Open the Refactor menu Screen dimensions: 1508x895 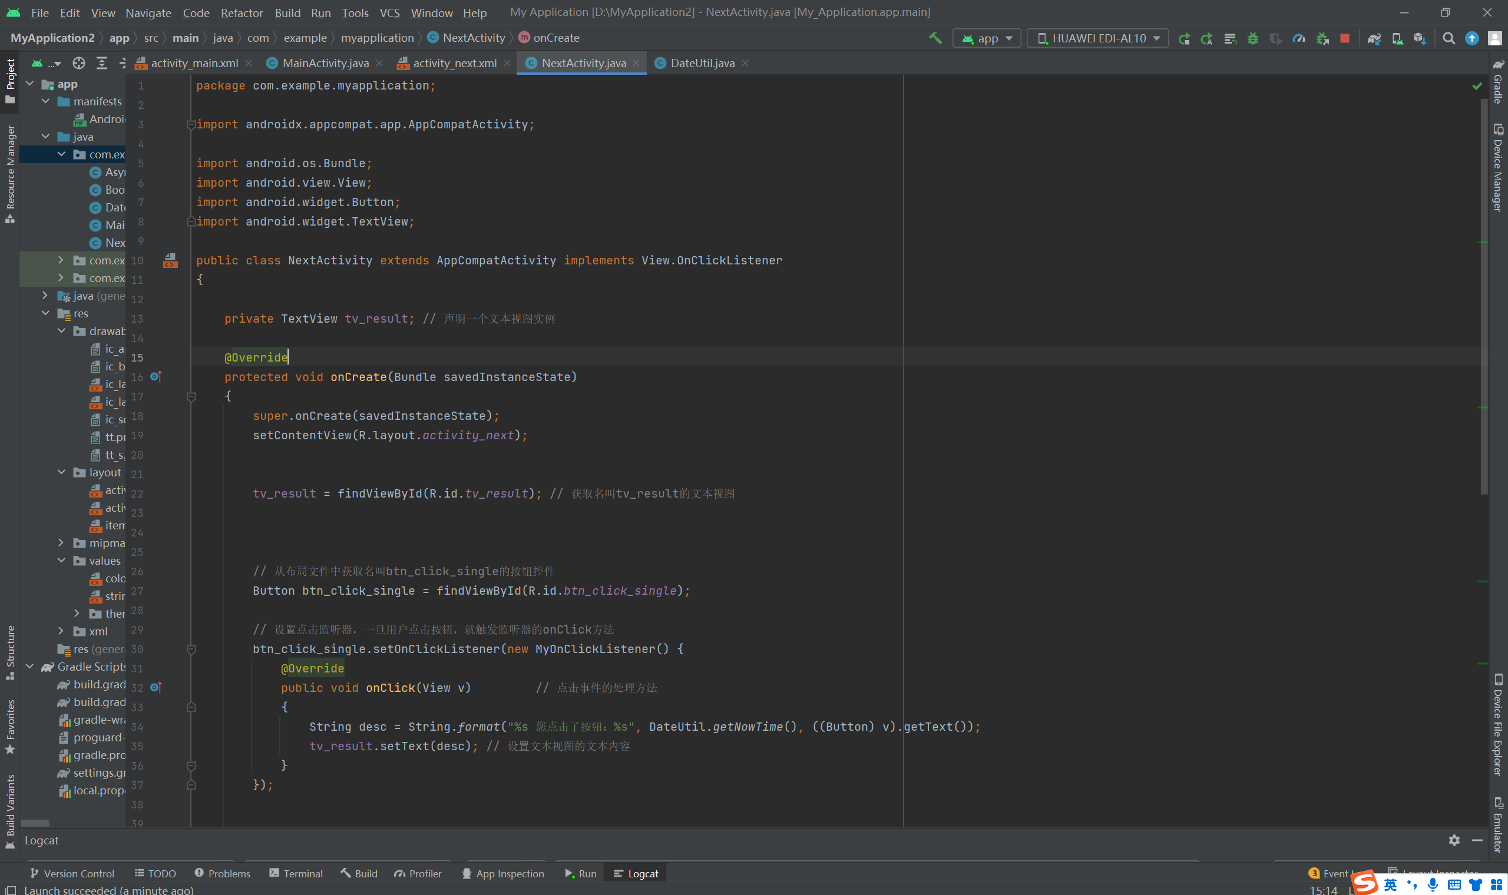(x=242, y=13)
